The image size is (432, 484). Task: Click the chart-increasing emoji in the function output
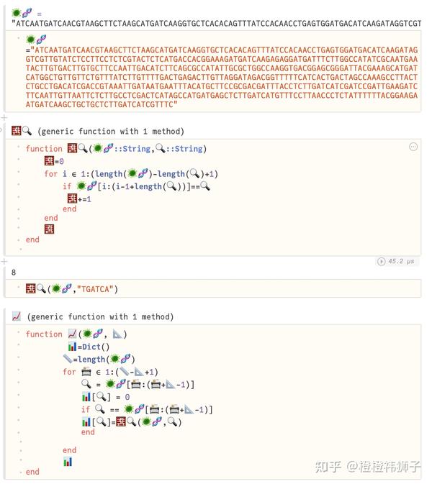[17, 316]
